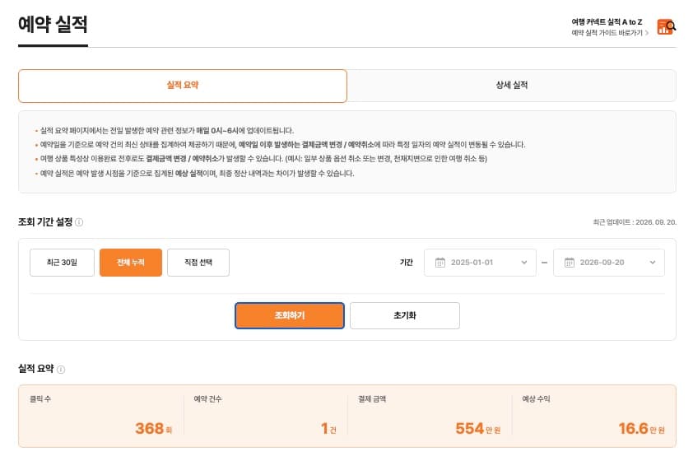Image resolution: width=693 pixels, height=461 pixels.
Task: Select the 전체 누적 period option
Action: (x=131, y=263)
